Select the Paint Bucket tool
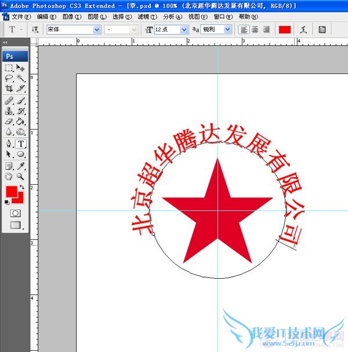The image size is (348, 352). point(21,121)
